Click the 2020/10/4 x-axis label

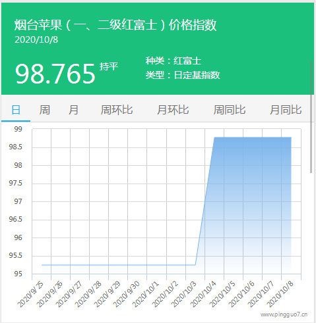(x=204, y=295)
